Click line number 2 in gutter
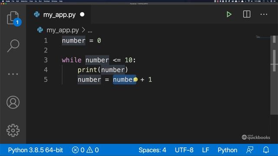Screen dimensions: 278x156 (46, 50)
